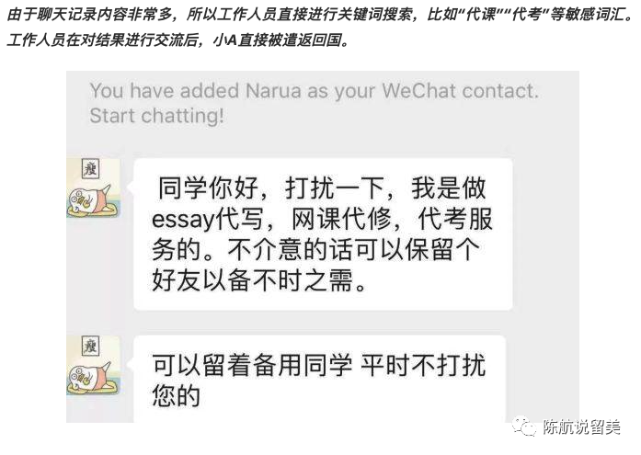Viewport: 641px width, 455px height.
Task: Click 平时不打扰 text in second bubble
Action: (423, 365)
